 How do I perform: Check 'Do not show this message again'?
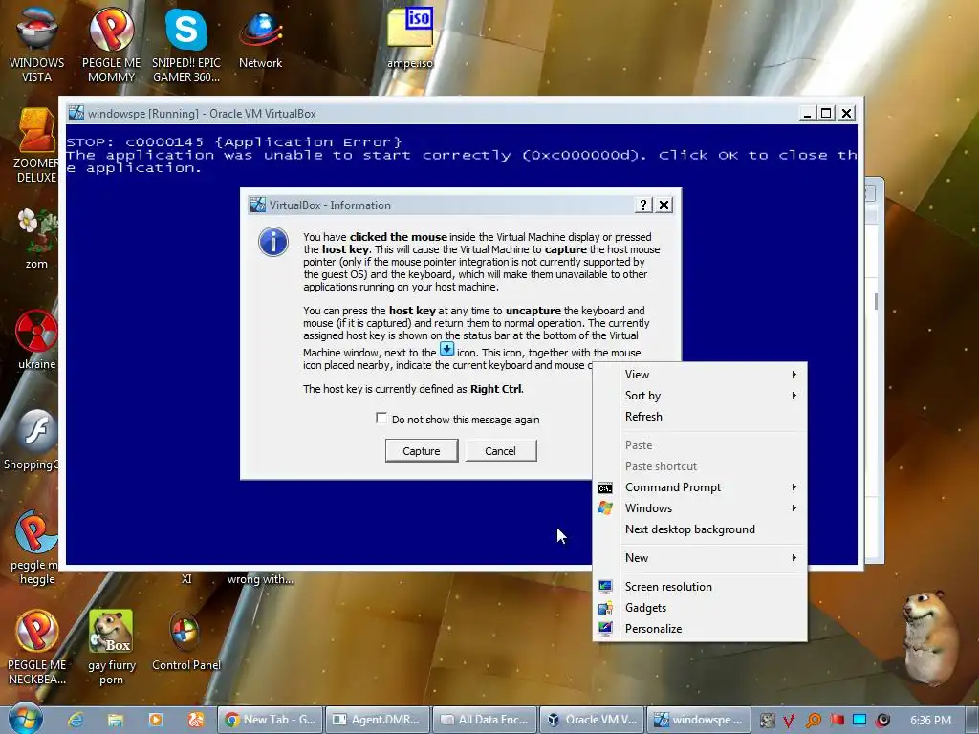coord(381,419)
